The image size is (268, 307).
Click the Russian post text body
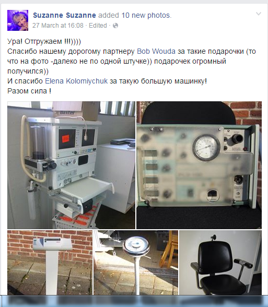tap(132, 66)
